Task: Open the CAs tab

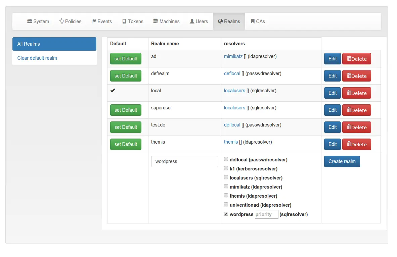Action: pos(258,21)
